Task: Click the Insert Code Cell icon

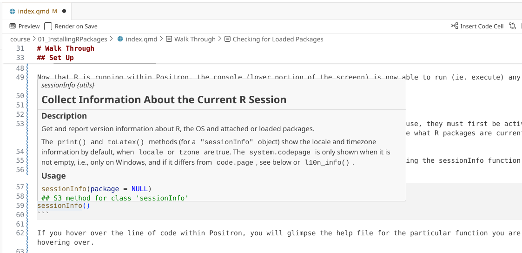Action: [x=455, y=26]
